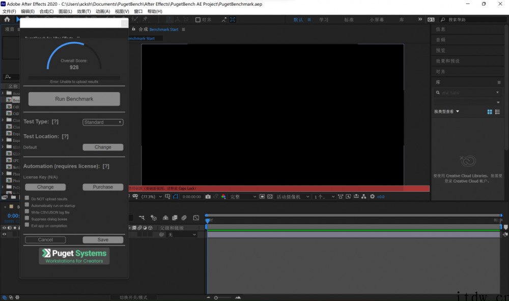This screenshot has width=509, height=301.
Task: Toggle the transparency grid icon
Action: click(270, 197)
